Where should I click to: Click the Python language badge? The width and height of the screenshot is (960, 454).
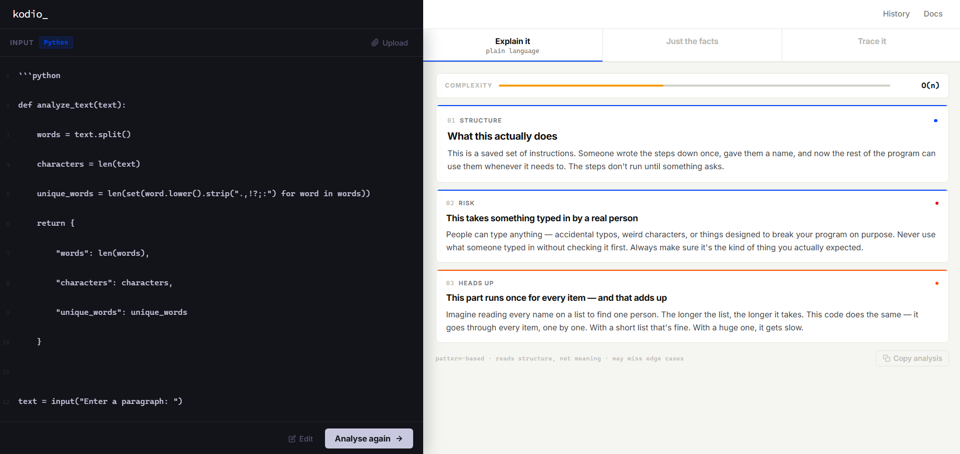click(56, 43)
